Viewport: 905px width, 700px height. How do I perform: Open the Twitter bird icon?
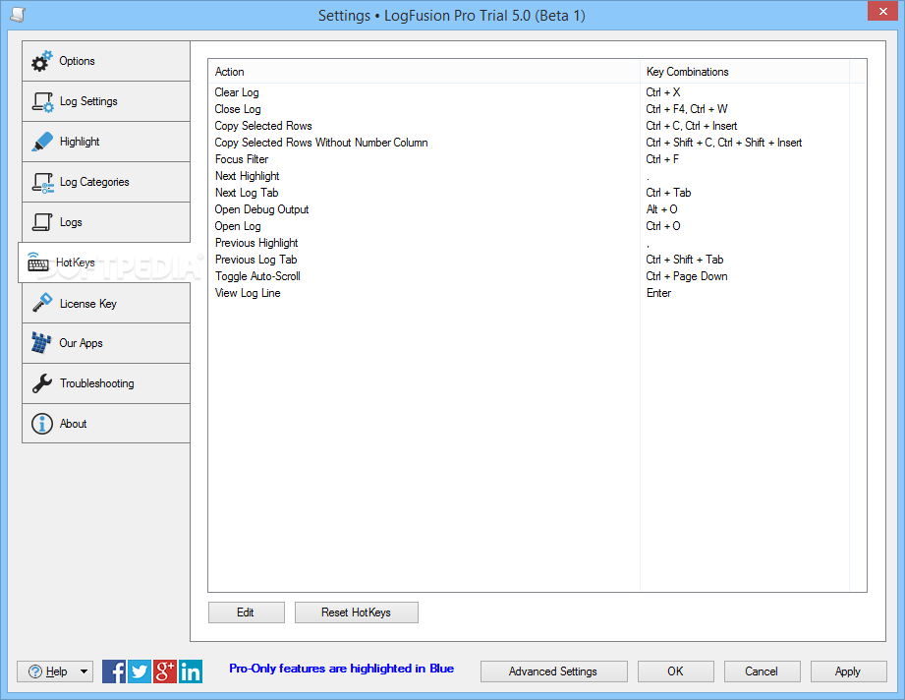tap(140, 671)
